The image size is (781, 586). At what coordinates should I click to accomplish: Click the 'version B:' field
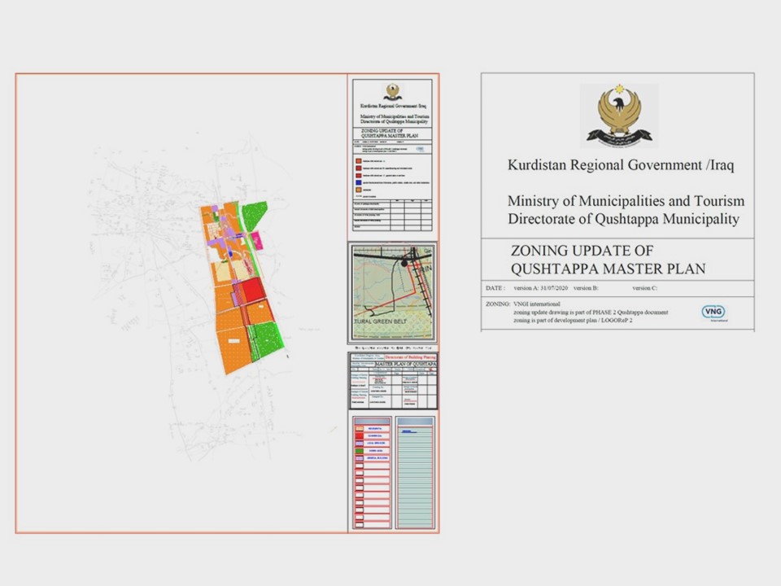click(586, 288)
